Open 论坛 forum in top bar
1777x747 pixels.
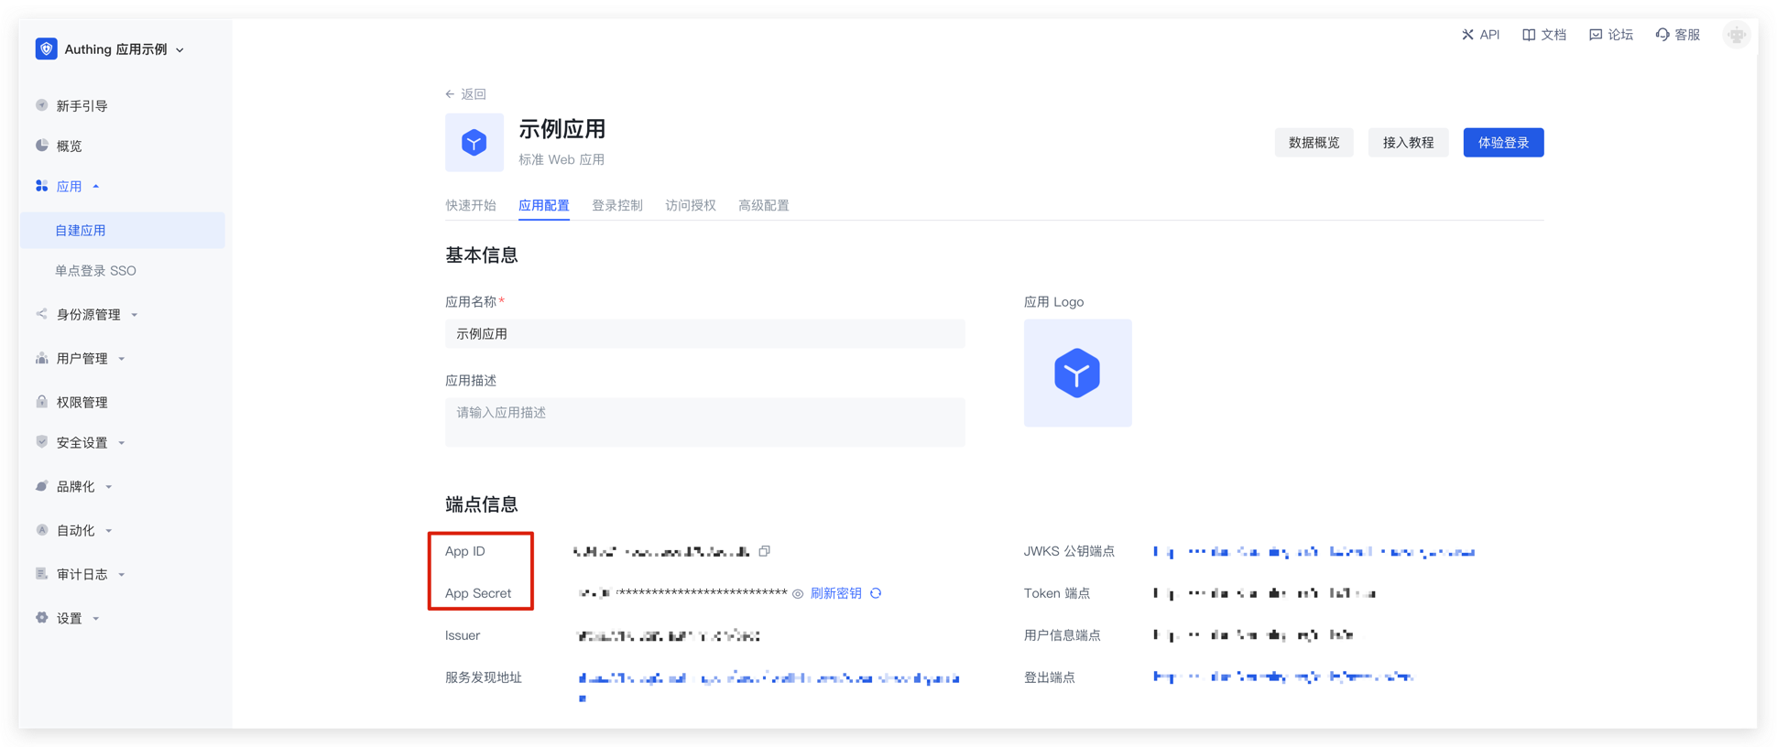pyautogui.click(x=1611, y=35)
